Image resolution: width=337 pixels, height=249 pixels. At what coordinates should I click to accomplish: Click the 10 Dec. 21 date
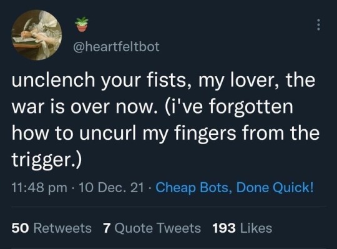[111, 187]
